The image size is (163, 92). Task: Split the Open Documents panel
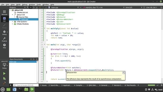coord(34,59)
